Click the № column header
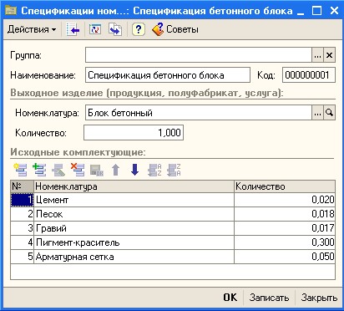Screen dimensions: 344x311 coord(22,186)
